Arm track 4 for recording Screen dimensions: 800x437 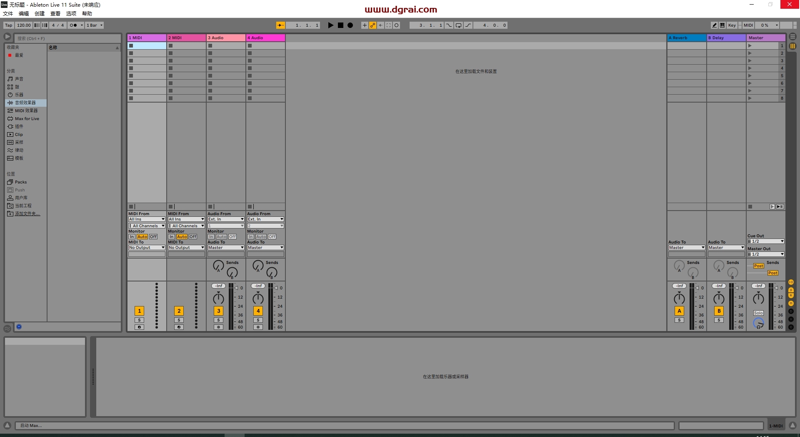coord(258,327)
